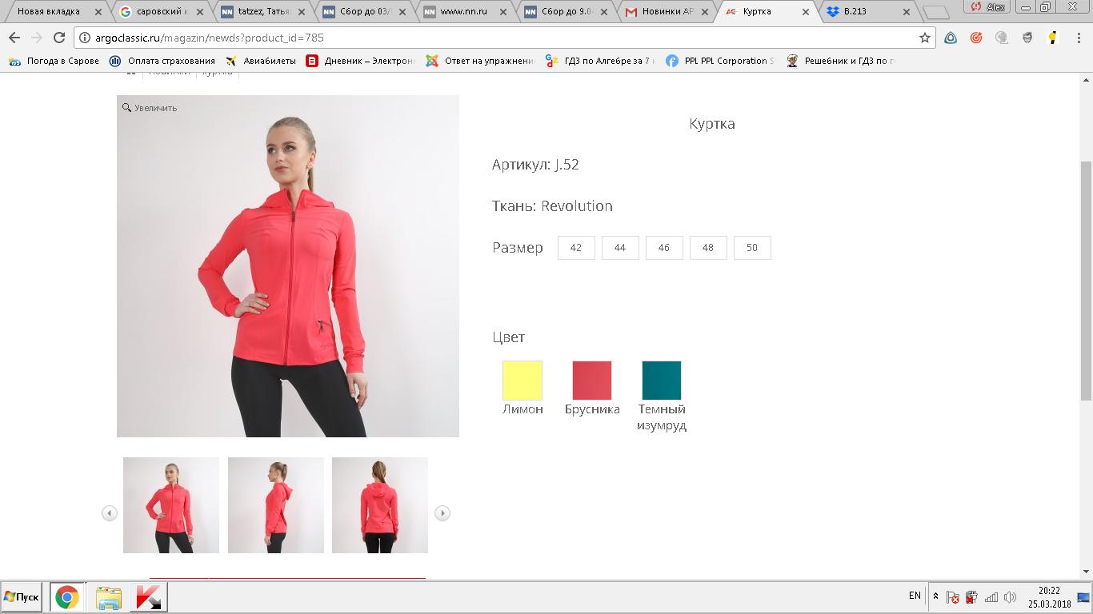Select size 48
The image size is (1093, 614).
click(x=708, y=248)
